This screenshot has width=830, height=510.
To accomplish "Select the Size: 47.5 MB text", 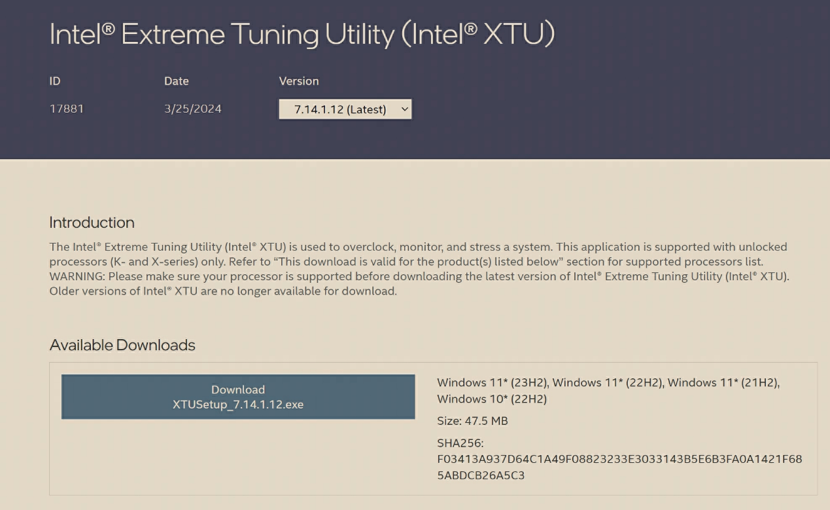I will tap(472, 421).
